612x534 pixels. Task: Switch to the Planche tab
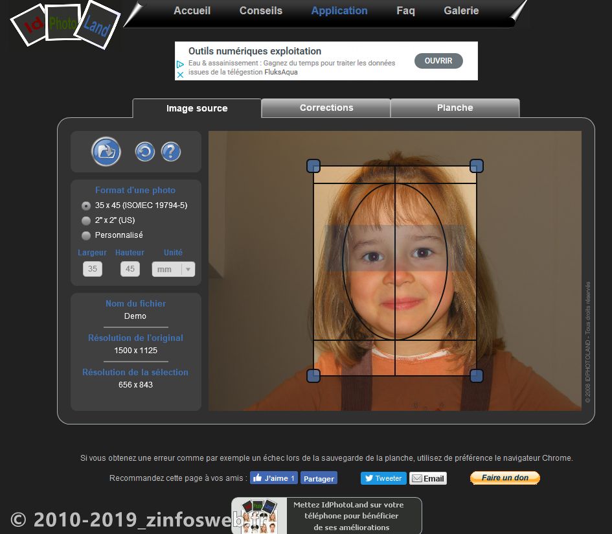click(455, 108)
